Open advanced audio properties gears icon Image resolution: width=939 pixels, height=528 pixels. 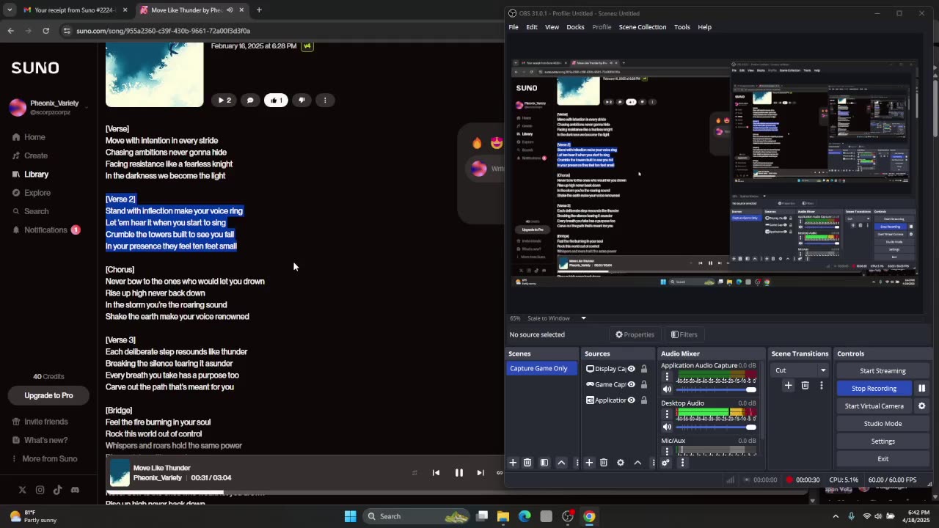click(x=666, y=463)
